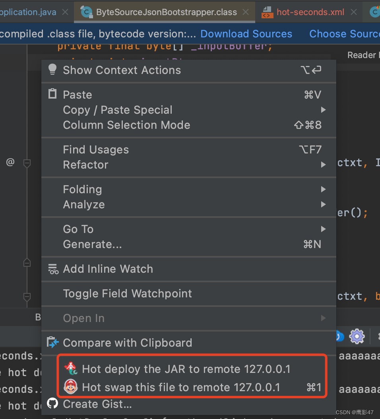Click the rocket icon for hot JAR deploy
The width and height of the screenshot is (380, 419).
(71, 369)
